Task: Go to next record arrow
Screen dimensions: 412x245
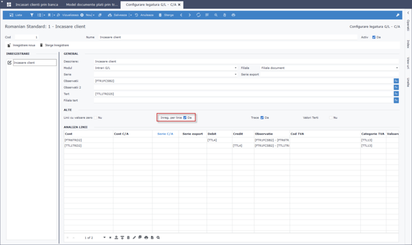Action: 189,15
